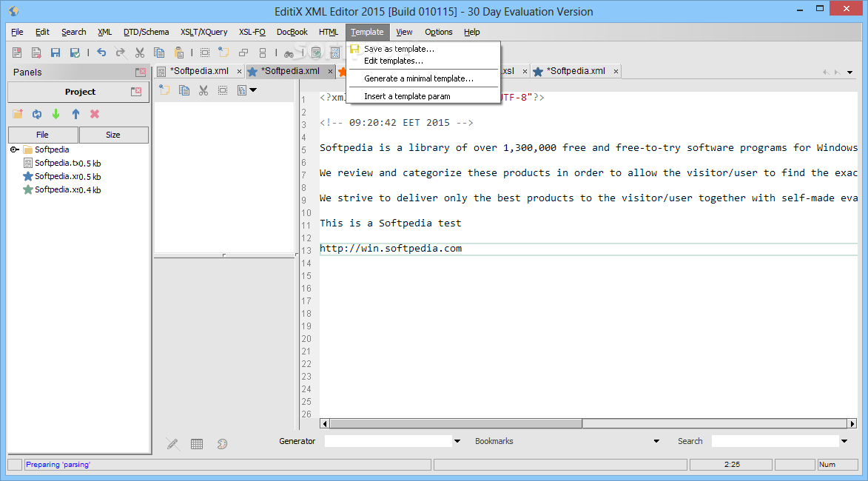Click the red X delete project item icon
Screen dimensions: 868x481
point(95,113)
